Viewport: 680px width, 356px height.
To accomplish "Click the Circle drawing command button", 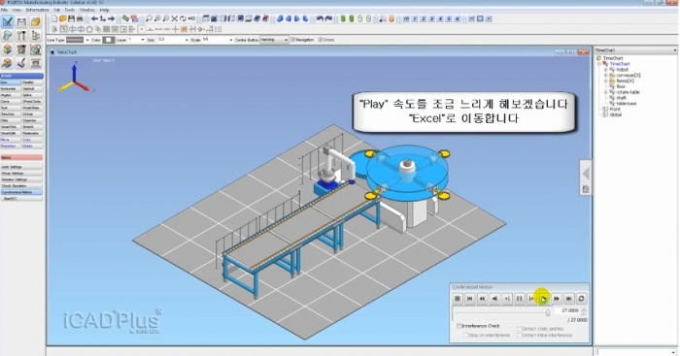I will click(11, 101).
